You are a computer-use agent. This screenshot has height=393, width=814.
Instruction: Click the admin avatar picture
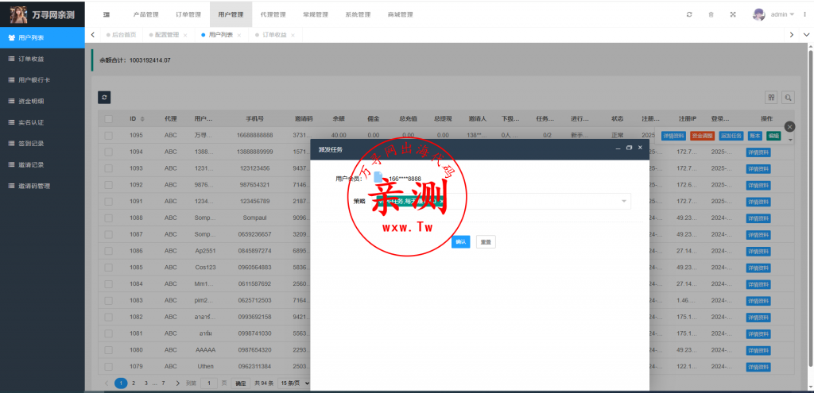[x=759, y=14]
